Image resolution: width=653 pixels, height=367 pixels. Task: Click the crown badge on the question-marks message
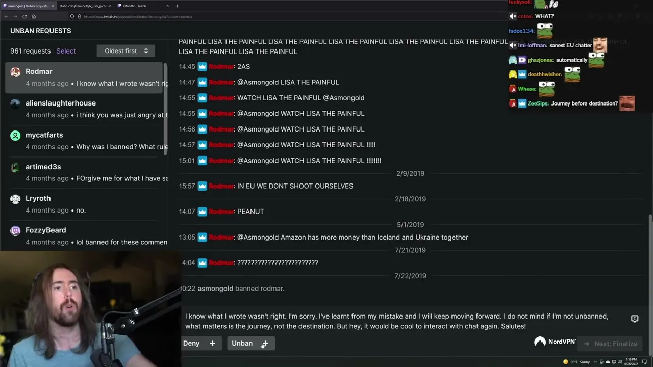click(202, 263)
